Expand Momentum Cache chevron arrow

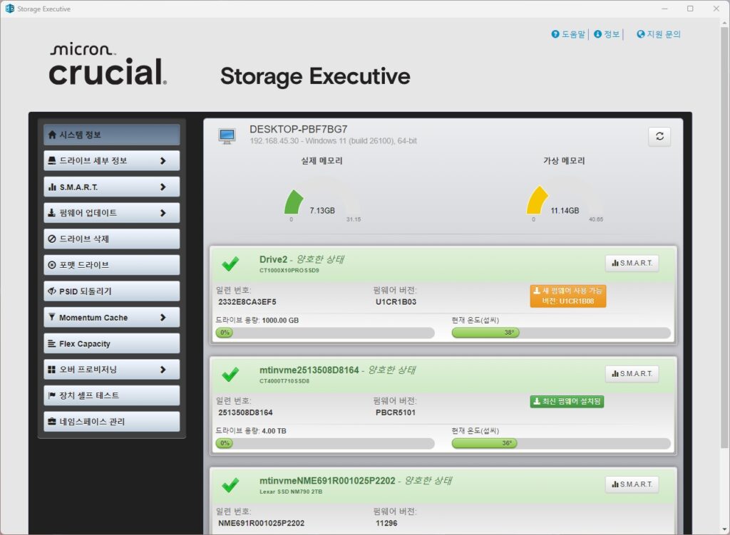pyautogui.click(x=163, y=317)
